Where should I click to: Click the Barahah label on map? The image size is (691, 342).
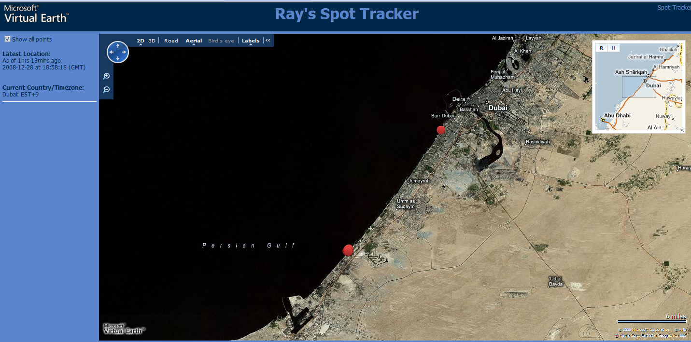coord(468,109)
